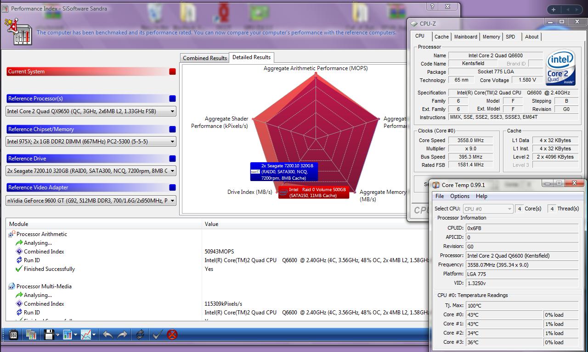588x352 pixels.
Task: Open the Reference Video Adapter dropdown showing GeForce 9600 GT
Action: 91,200
